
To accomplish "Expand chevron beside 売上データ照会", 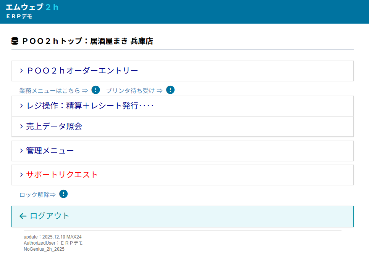I will (x=21, y=126).
